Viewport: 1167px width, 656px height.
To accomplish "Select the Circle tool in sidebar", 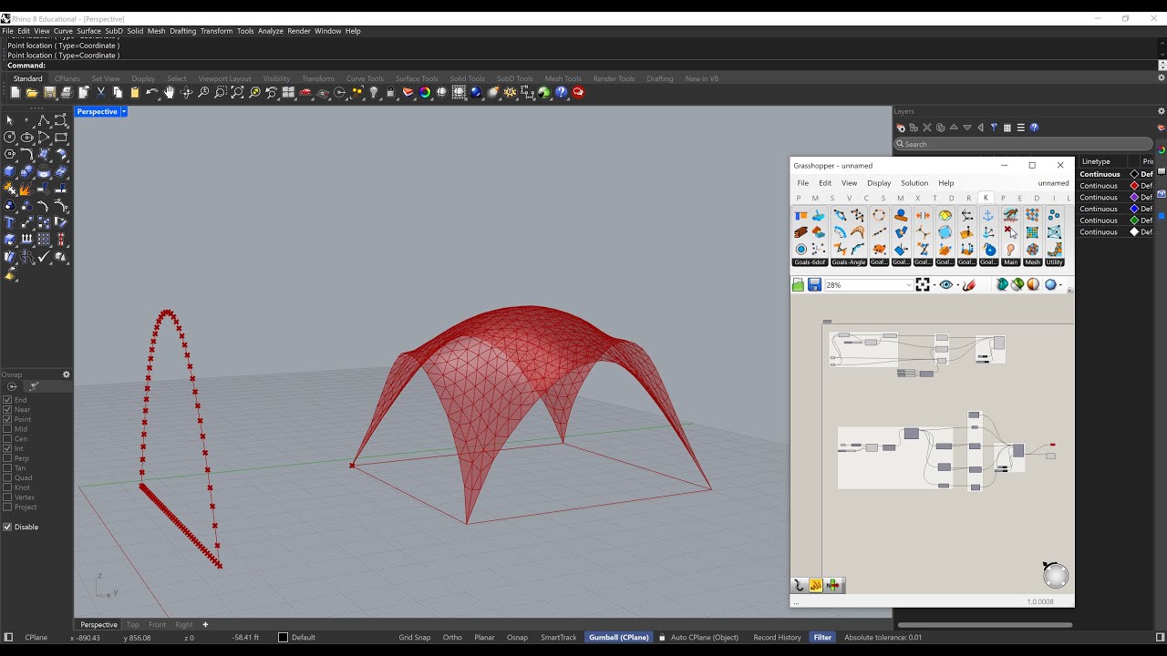I will pyautogui.click(x=9, y=138).
